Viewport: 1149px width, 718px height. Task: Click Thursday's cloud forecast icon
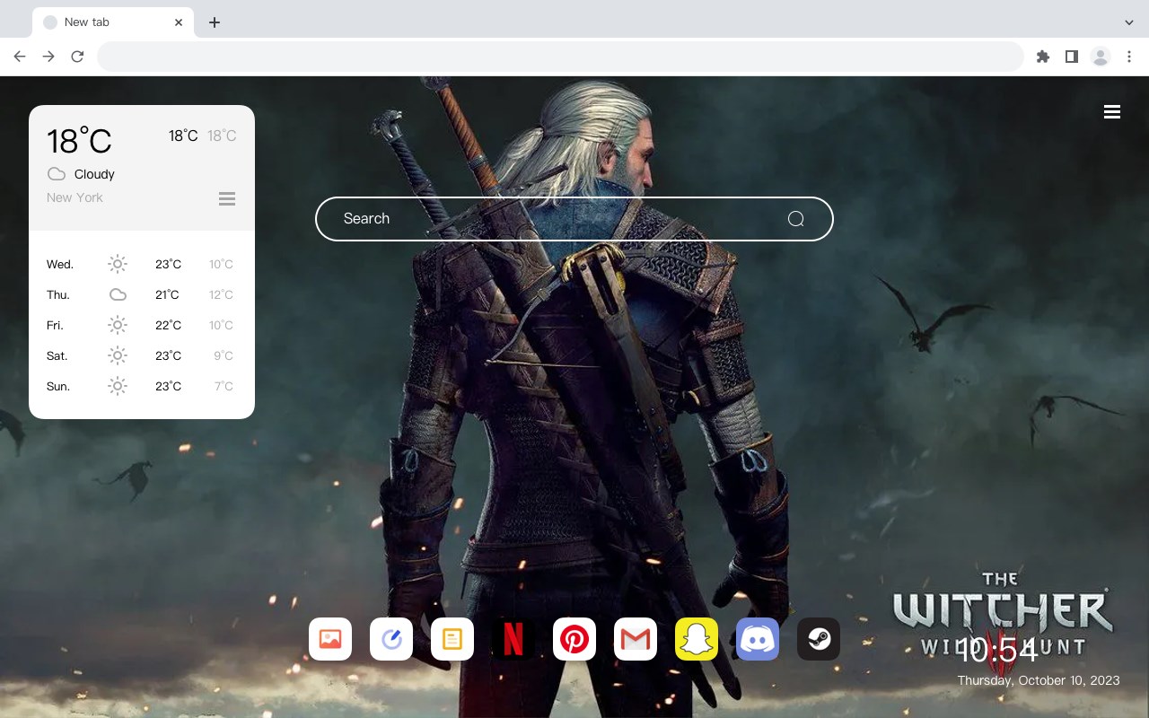pyautogui.click(x=118, y=294)
